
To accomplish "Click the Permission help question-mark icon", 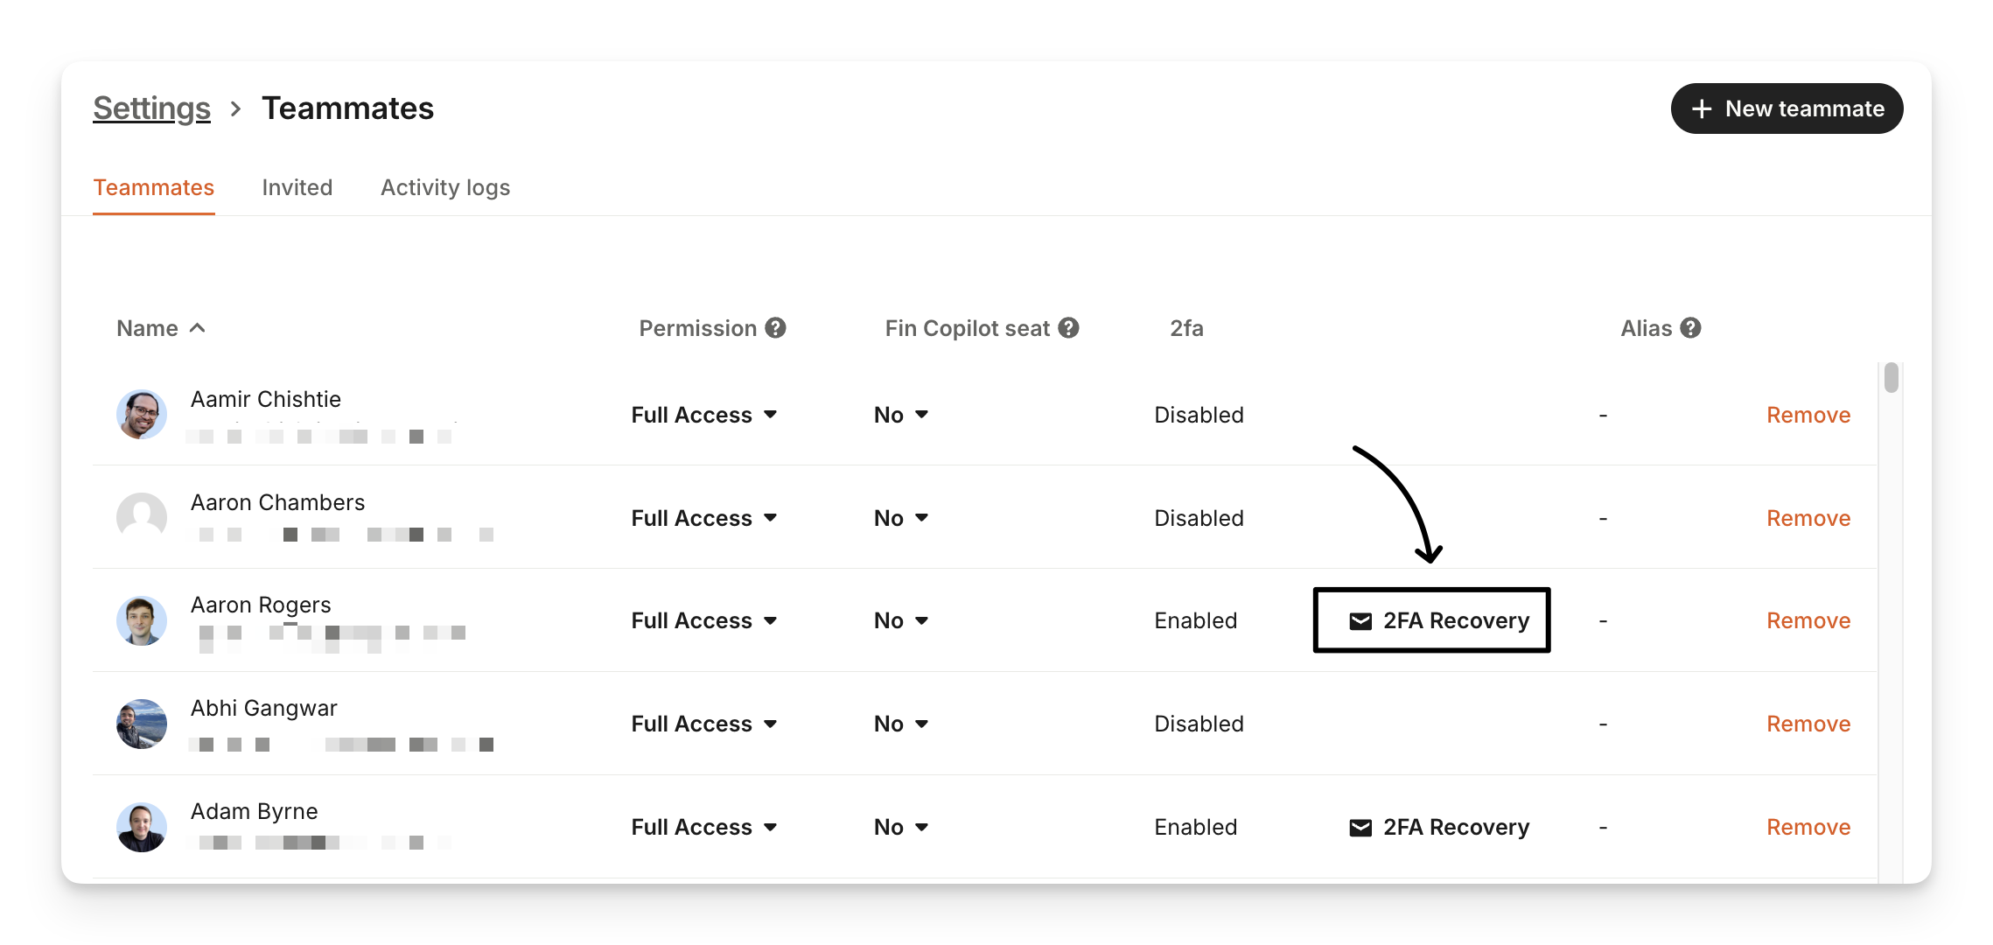I will click(x=775, y=328).
